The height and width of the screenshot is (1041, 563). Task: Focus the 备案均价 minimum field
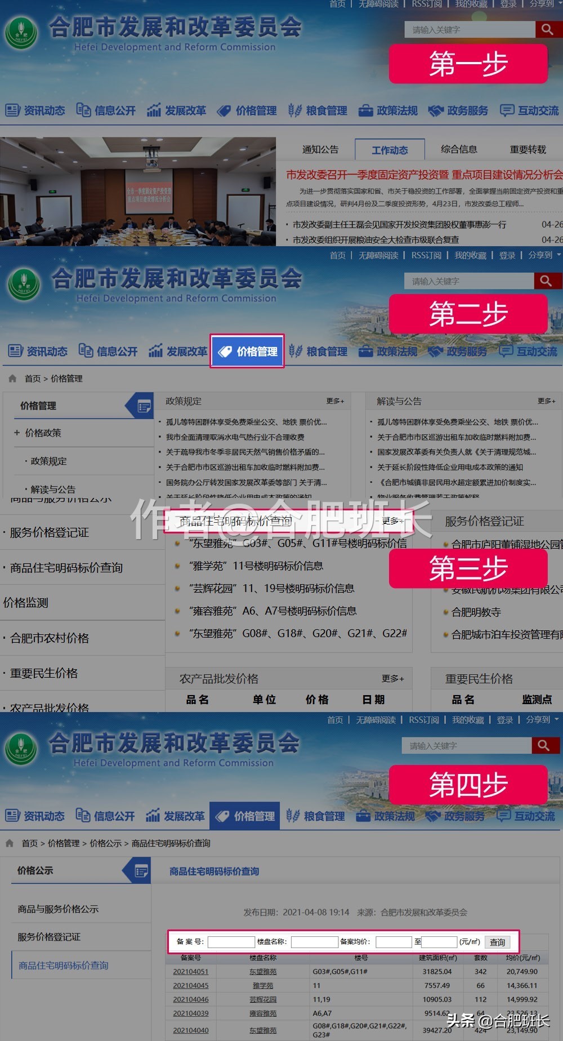[394, 942]
